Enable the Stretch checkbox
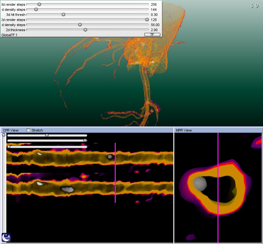This screenshot has height=244, width=263. point(29,130)
